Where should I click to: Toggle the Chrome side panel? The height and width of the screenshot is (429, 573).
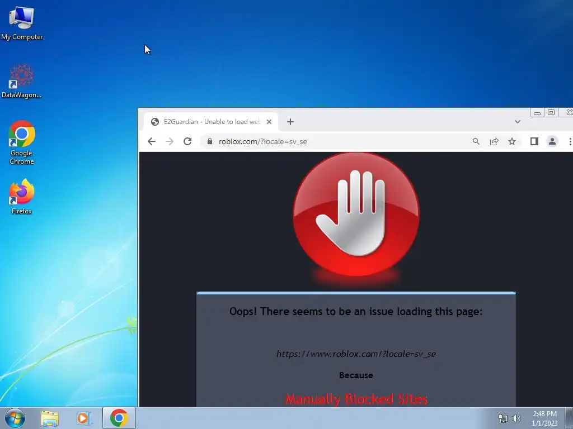(x=534, y=141)
